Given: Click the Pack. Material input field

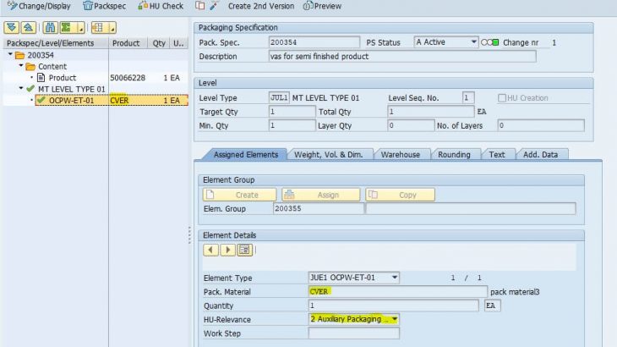Looking at the screenshot, I should click(397, 291).
